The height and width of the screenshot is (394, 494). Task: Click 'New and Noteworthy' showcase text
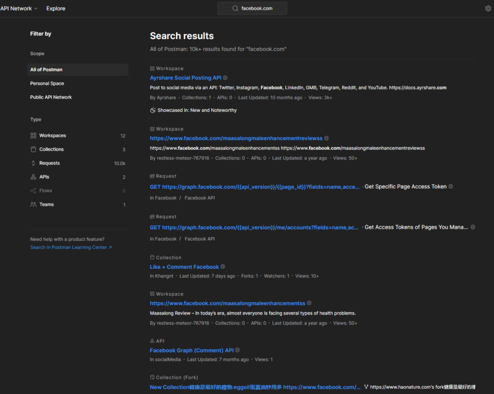point(213,110)
